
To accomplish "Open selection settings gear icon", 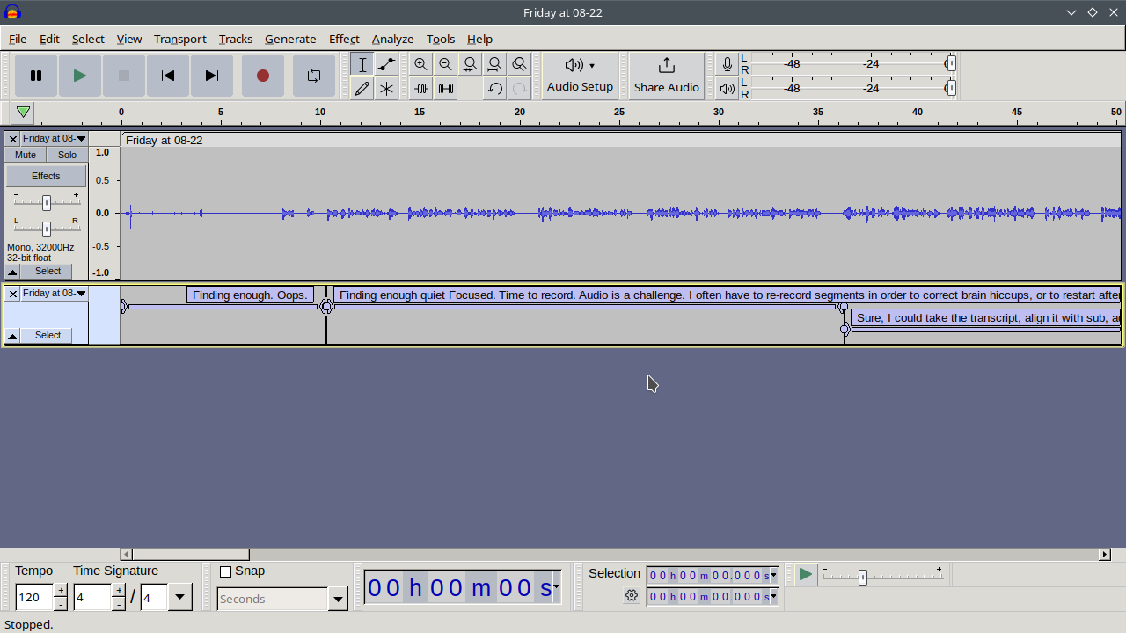I will tap(632, 596).
